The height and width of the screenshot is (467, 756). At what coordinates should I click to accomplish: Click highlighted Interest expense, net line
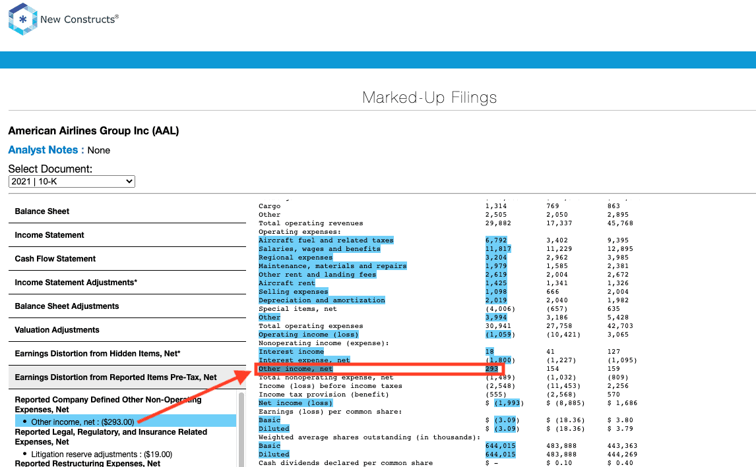(304, 360)
